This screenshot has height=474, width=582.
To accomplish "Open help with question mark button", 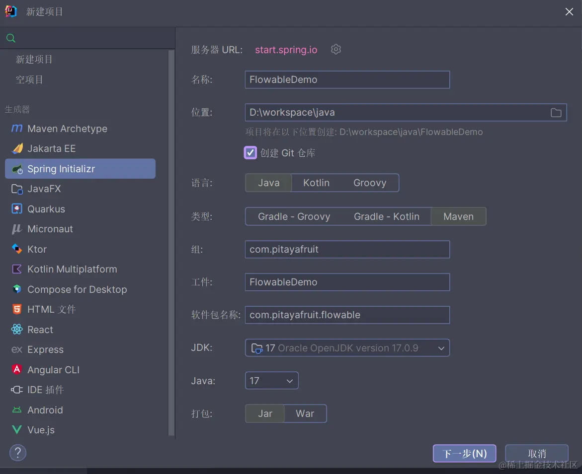I will click(x=18, y=453).
